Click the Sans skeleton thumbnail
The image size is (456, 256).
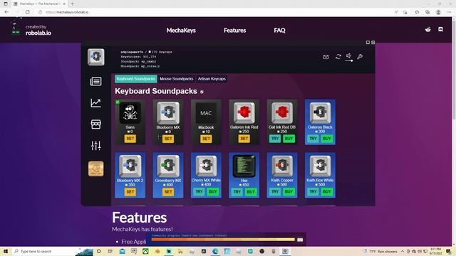[130, 112]
